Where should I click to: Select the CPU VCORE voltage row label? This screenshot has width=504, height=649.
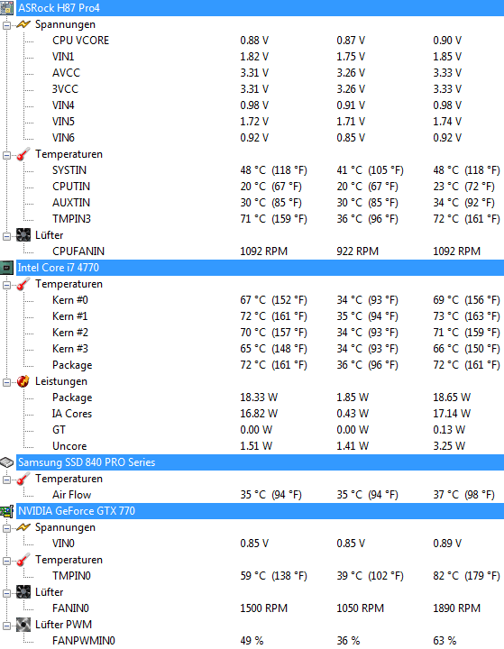[81, 41]
